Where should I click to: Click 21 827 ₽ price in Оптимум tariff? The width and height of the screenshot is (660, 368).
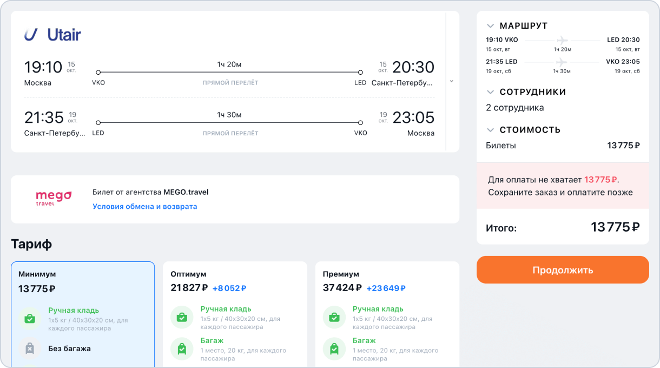tap(189, 288)
